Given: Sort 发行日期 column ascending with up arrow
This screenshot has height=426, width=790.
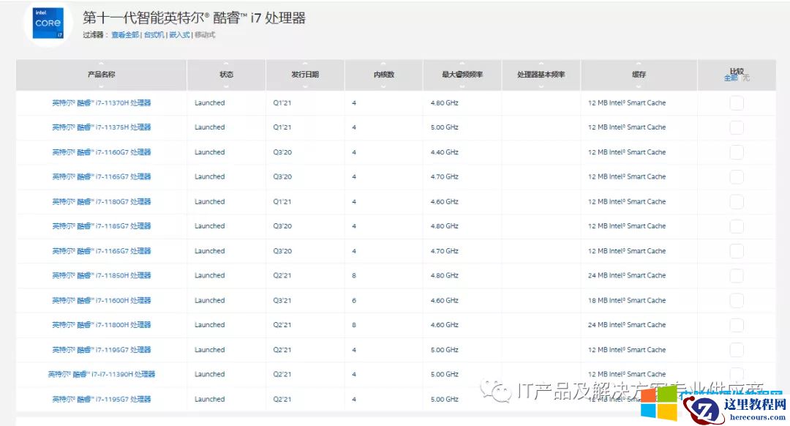Looking at the screenshot, I should click(x=305, y=64).
